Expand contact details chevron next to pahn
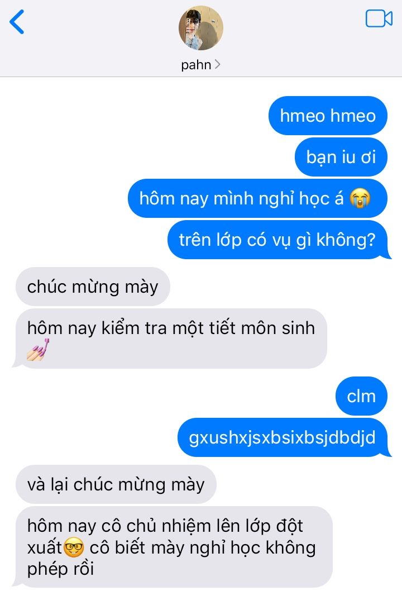Image resolution: width=402 pixels, height=591 pixels. [x=217, y=64]
